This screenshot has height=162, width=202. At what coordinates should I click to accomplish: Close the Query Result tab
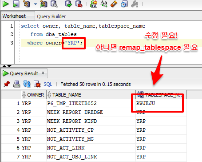pyautogui.click(x=43, y=73)
